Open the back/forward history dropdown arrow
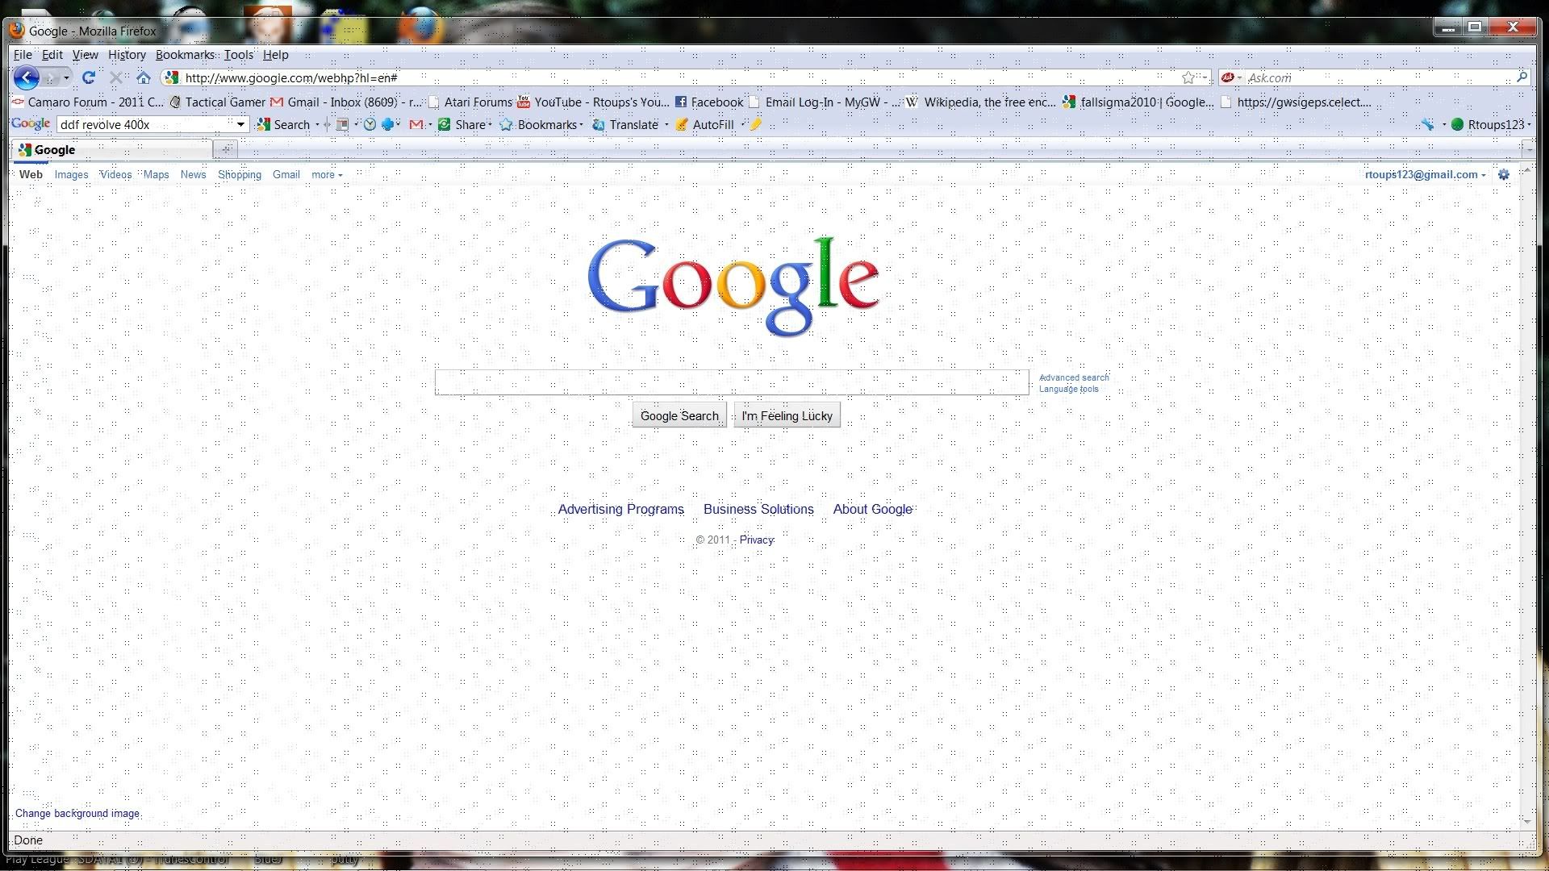This screenshot has width=1549, height=871. click(66, 78)
